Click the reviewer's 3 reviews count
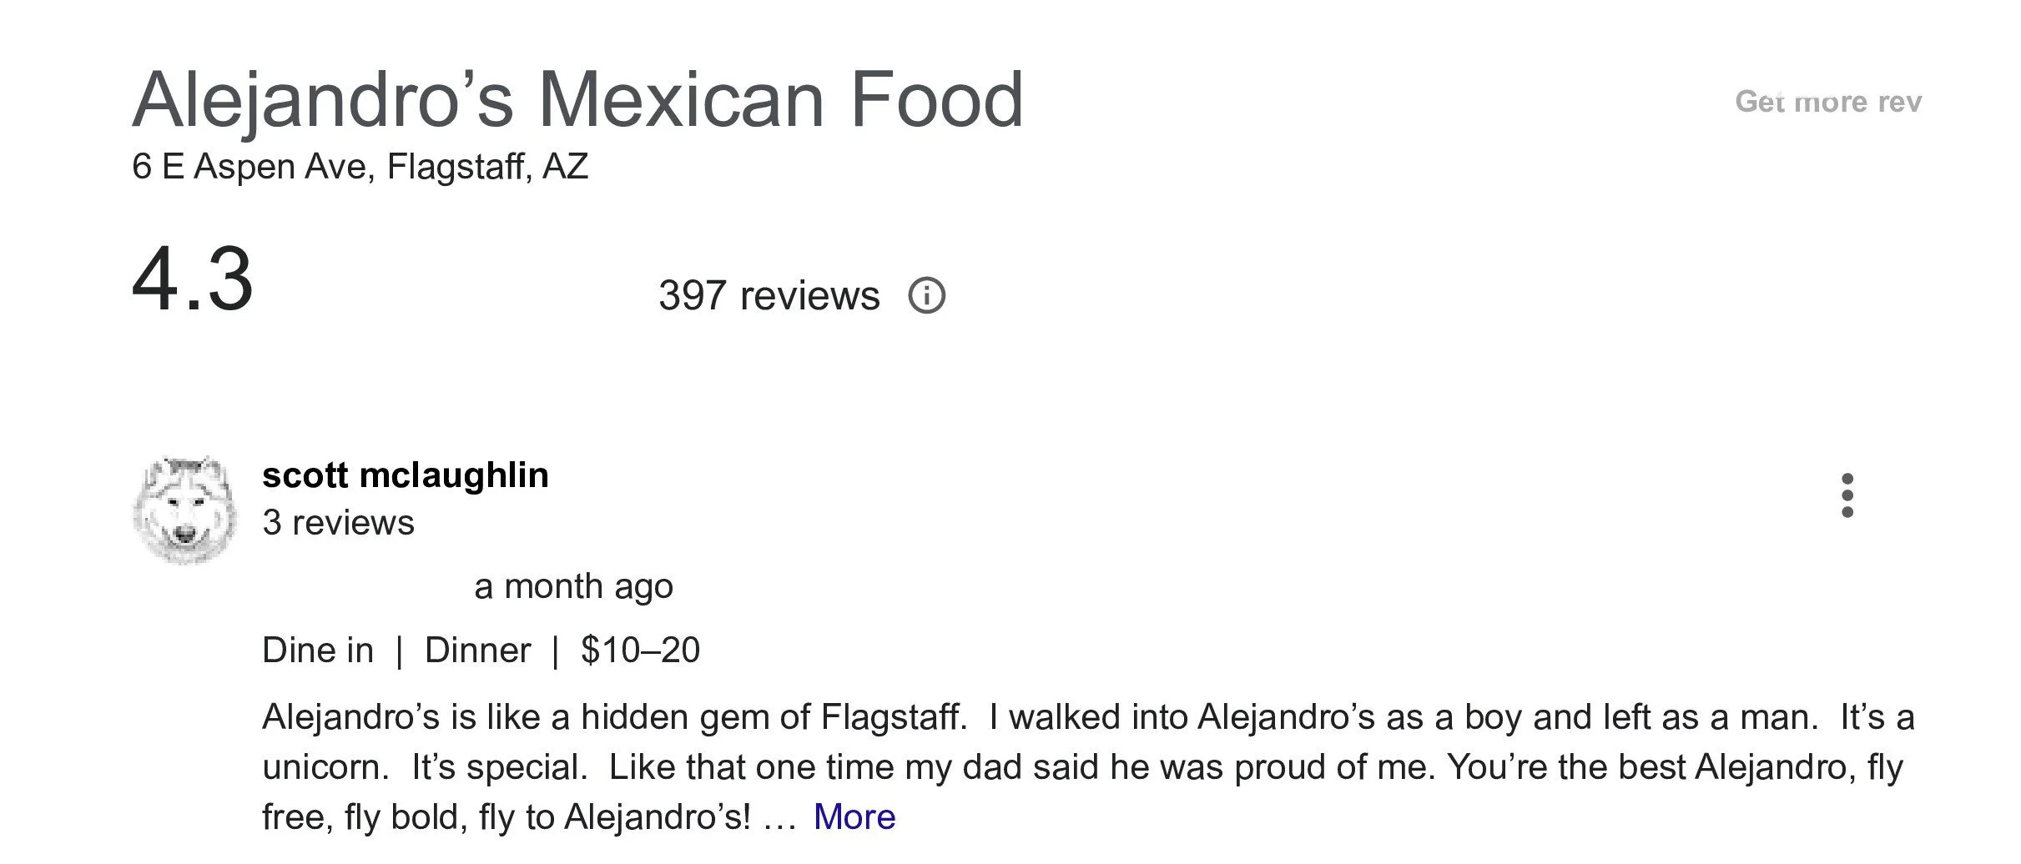2021x864 pixels. pyautogui.click(x=338, y=523)
